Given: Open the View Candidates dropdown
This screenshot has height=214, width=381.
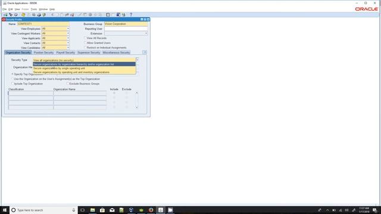Looking at the screenshot, I should coord(68,48).
